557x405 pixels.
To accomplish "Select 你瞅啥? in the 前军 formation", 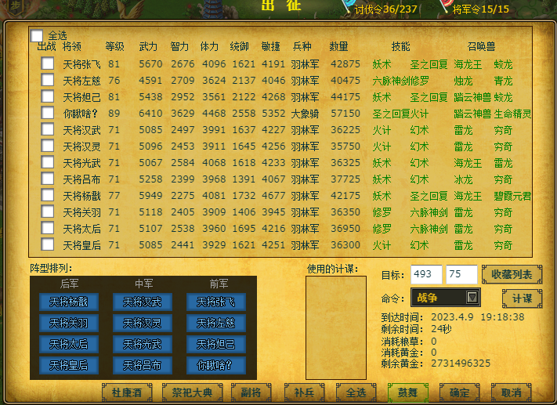I will (x=216, y=365).
